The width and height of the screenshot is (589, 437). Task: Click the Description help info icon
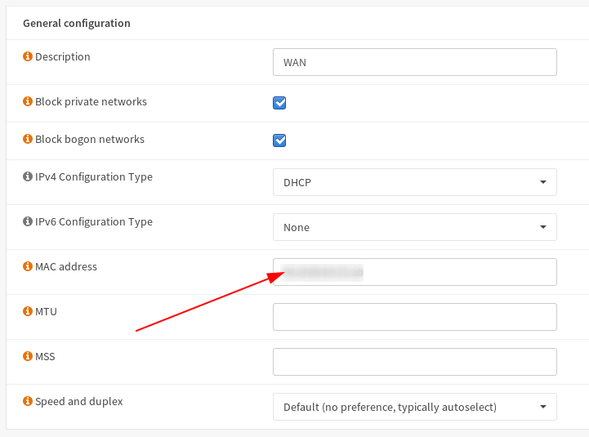tap(28, 57)
